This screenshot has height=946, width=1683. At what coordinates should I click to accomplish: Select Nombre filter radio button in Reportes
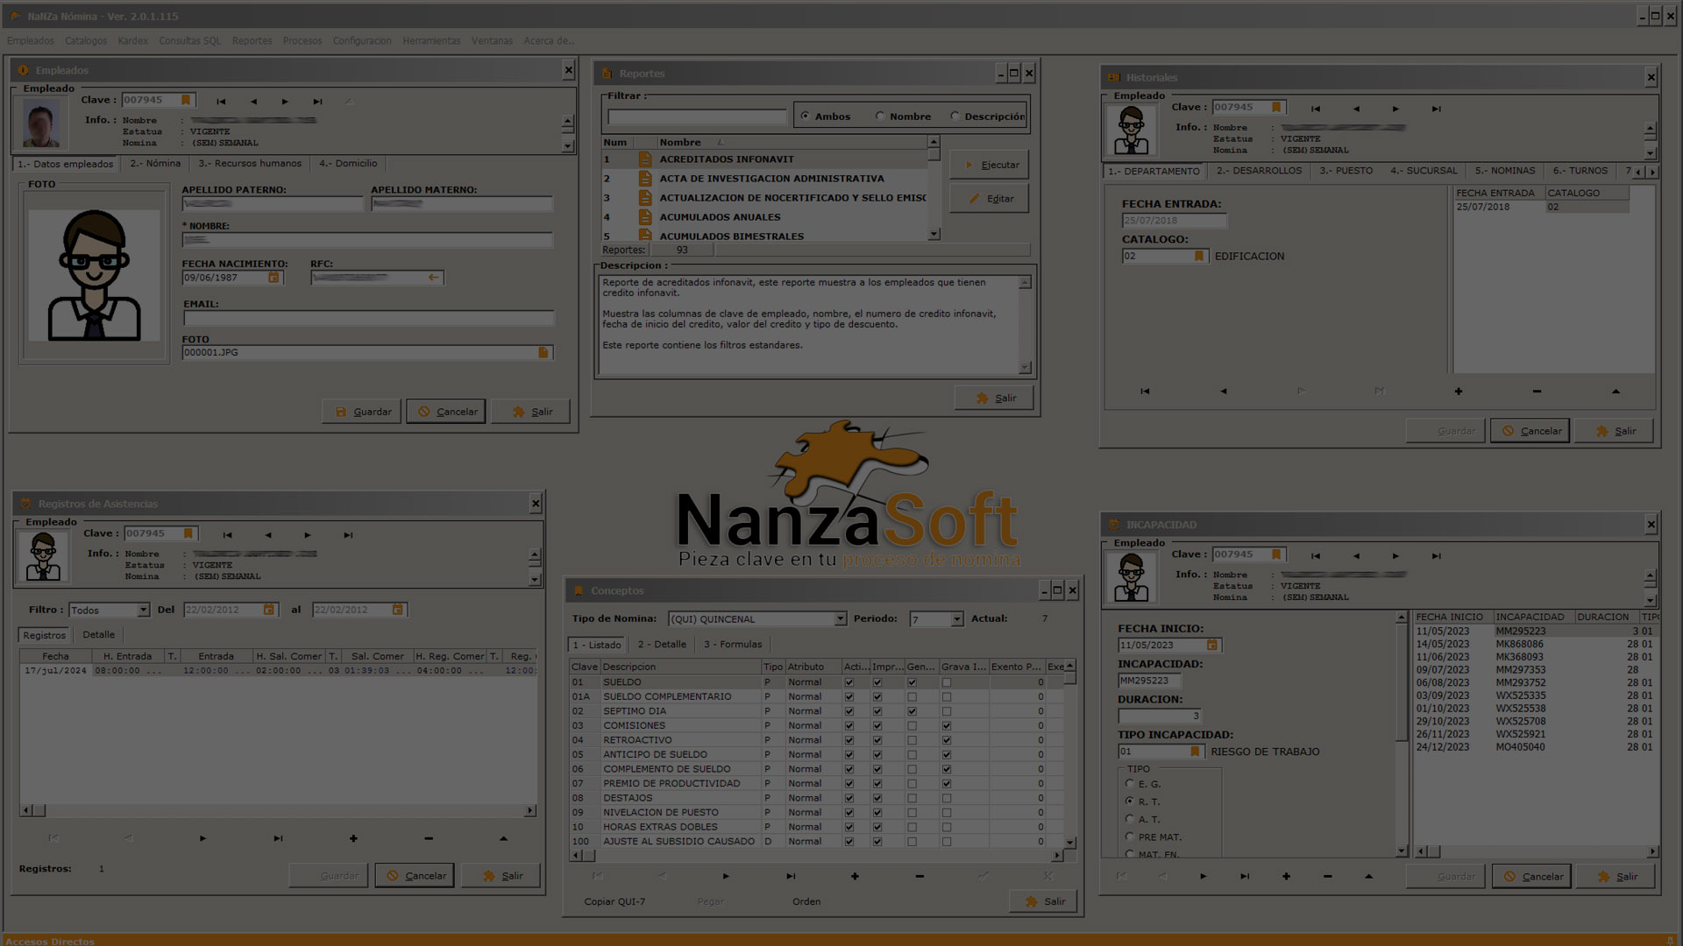(880, 116)
